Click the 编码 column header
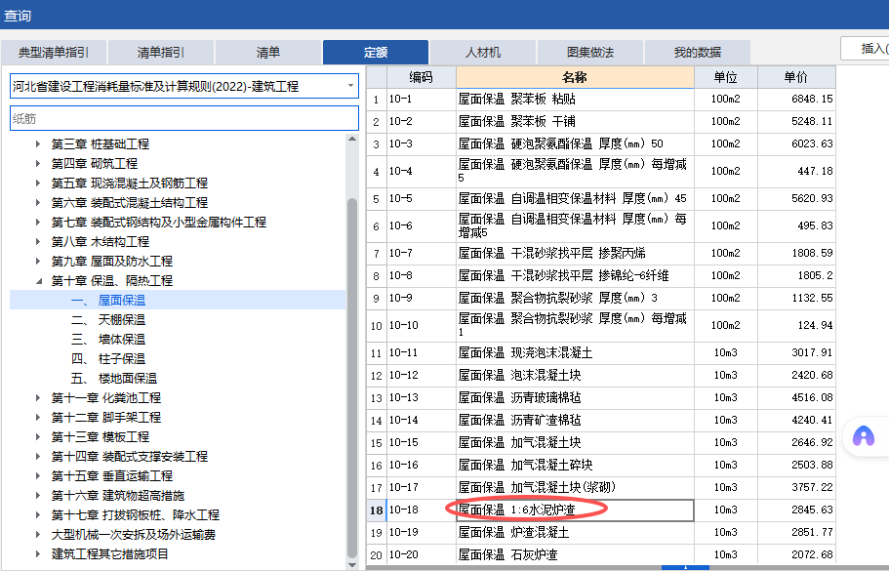Viewport: 889px width, 571px height. (x=422, y=77)
